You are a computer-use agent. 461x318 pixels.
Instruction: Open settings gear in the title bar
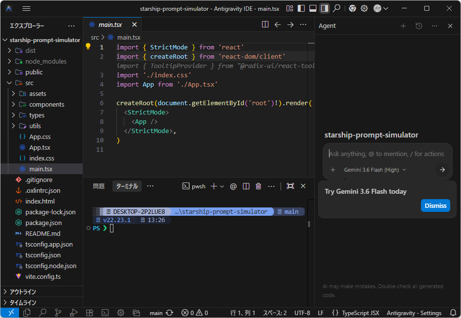coord(364,8)
